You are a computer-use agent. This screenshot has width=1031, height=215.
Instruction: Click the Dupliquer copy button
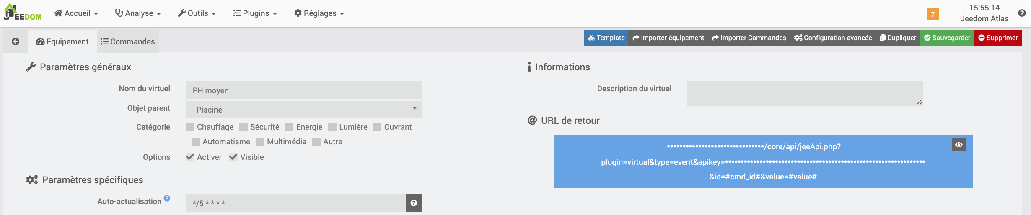[x=898, y=38]
